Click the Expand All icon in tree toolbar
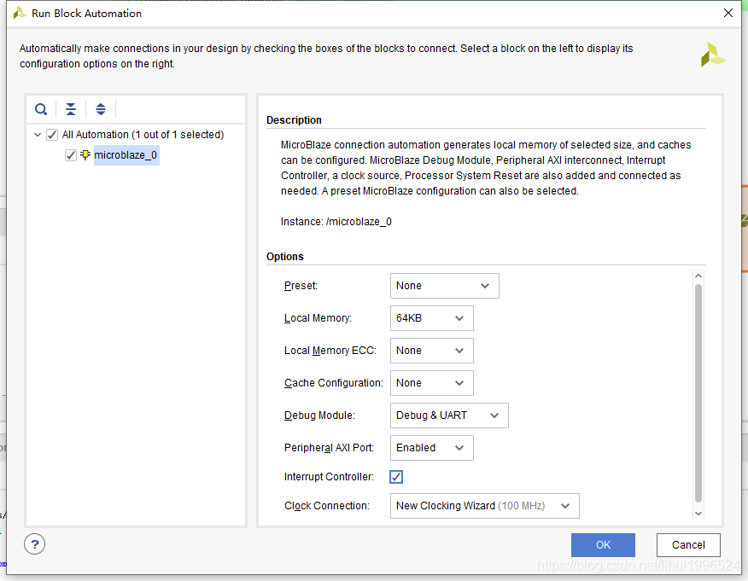 pos(101,109)
